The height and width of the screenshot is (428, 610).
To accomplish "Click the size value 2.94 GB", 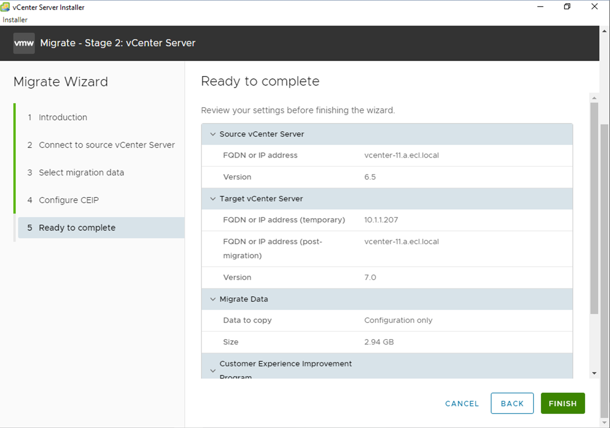I will point(379,342).
